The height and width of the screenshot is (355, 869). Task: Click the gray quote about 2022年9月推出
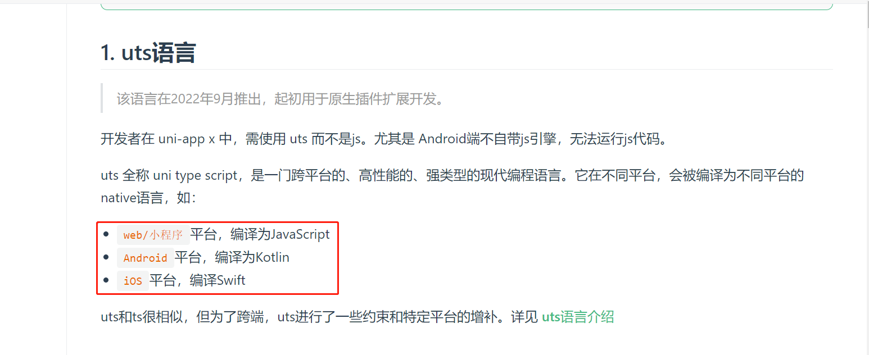pyautogui.click(x=281, y=99)
